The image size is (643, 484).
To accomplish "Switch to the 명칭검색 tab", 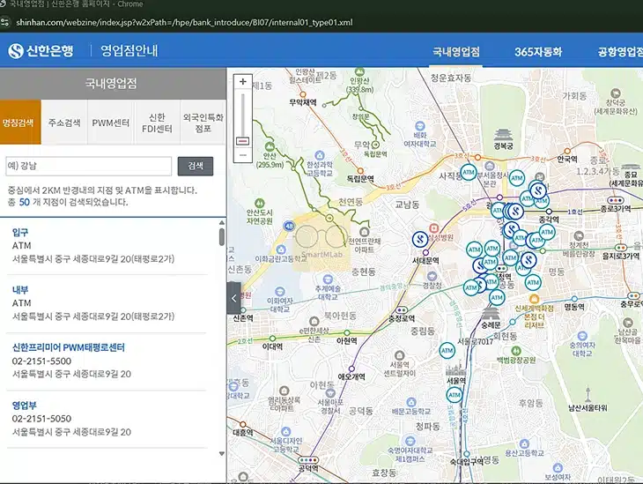I will click(20, 123).
